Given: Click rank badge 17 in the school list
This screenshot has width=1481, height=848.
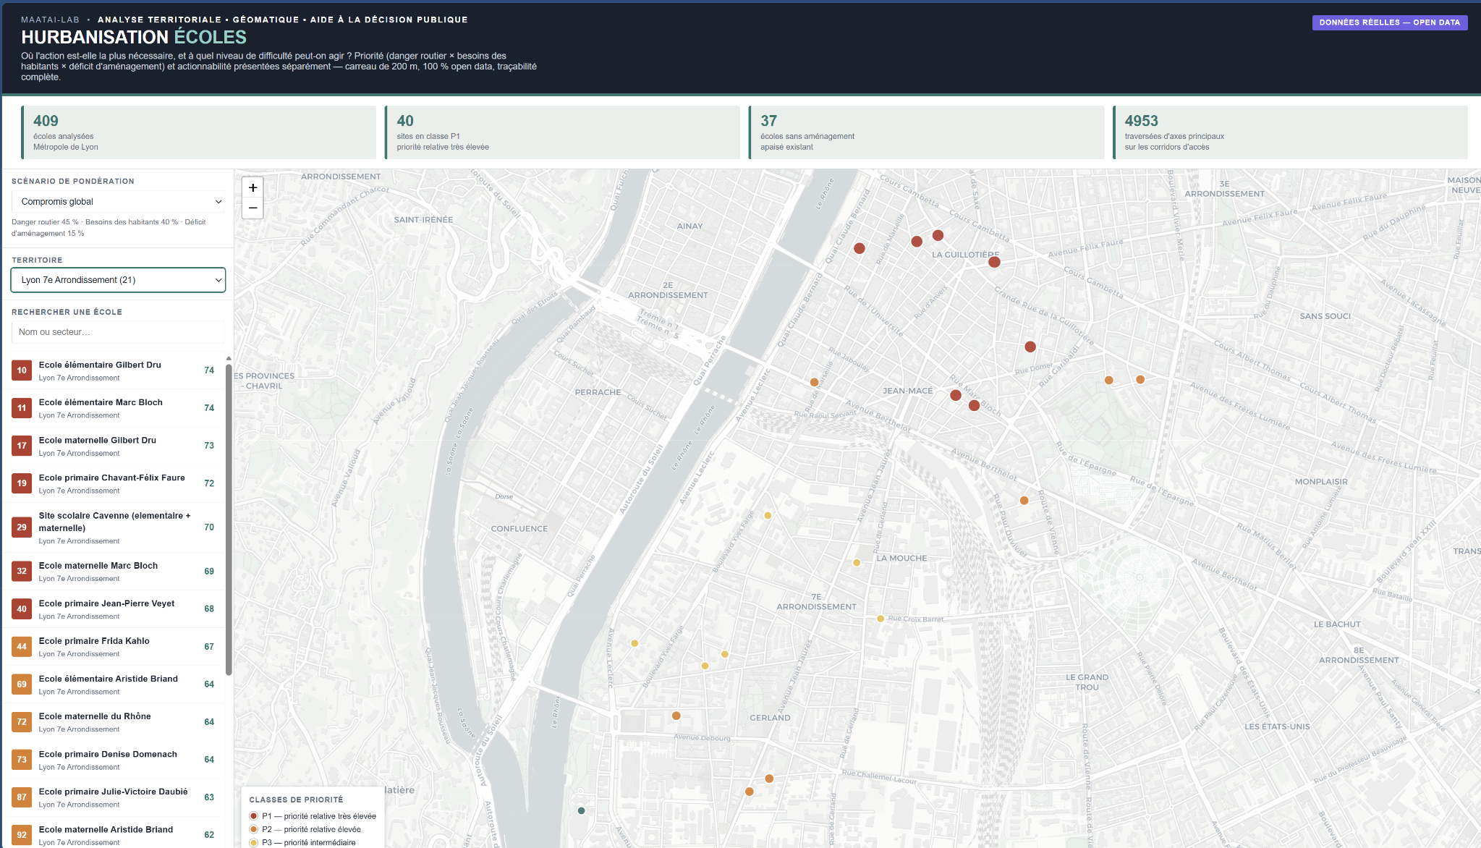Looking at the screenshot, I should (x=22, y=446).
